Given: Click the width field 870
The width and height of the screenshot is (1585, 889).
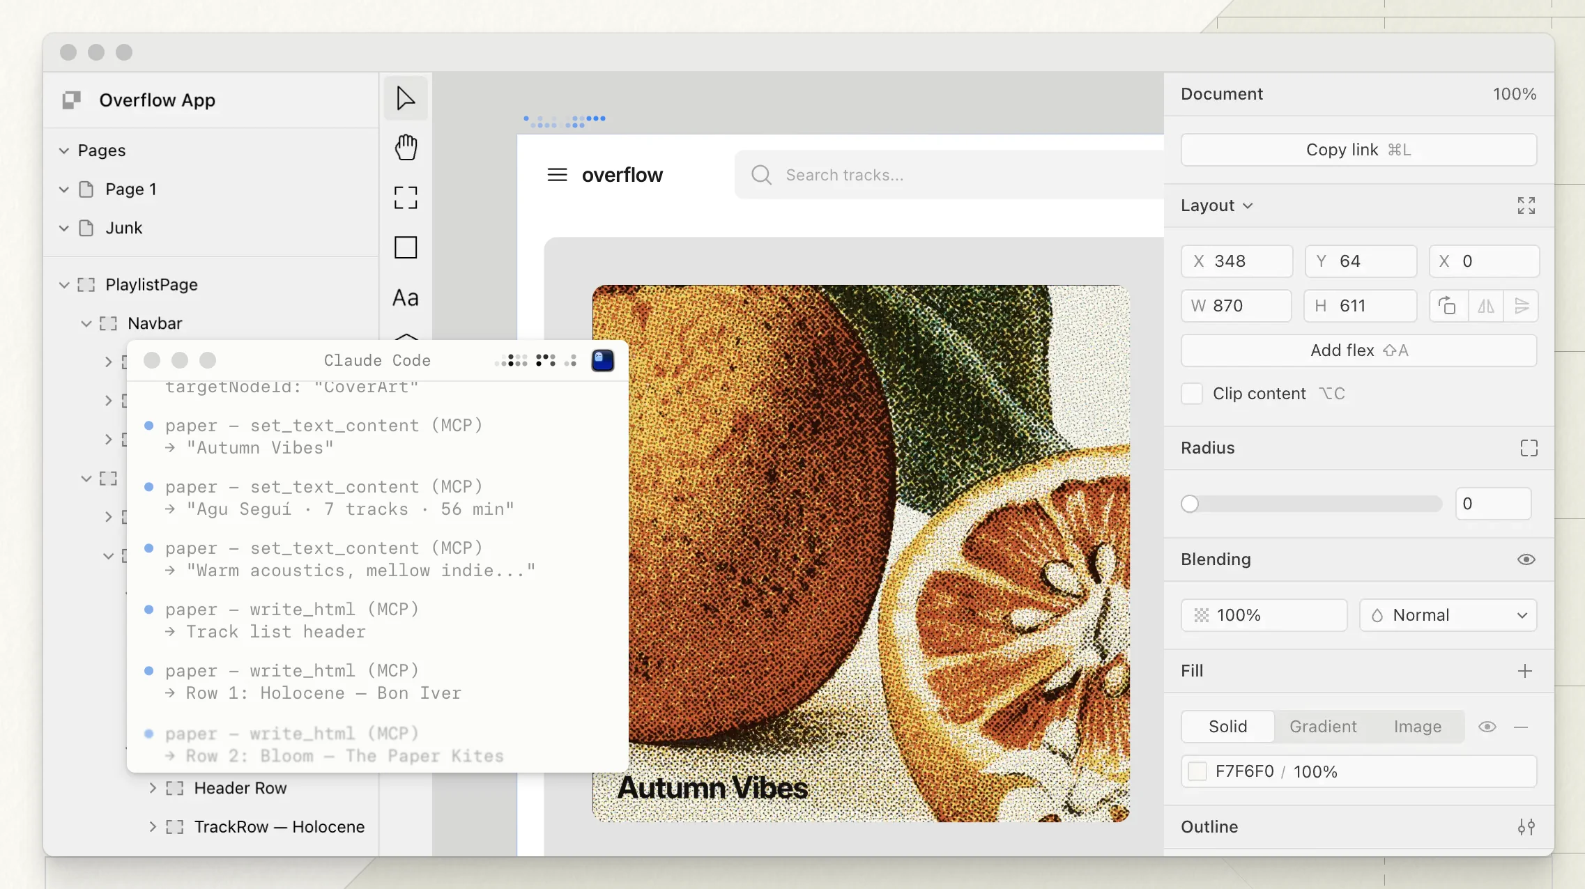Looking at the screenshot, I should click(1236, 306).
